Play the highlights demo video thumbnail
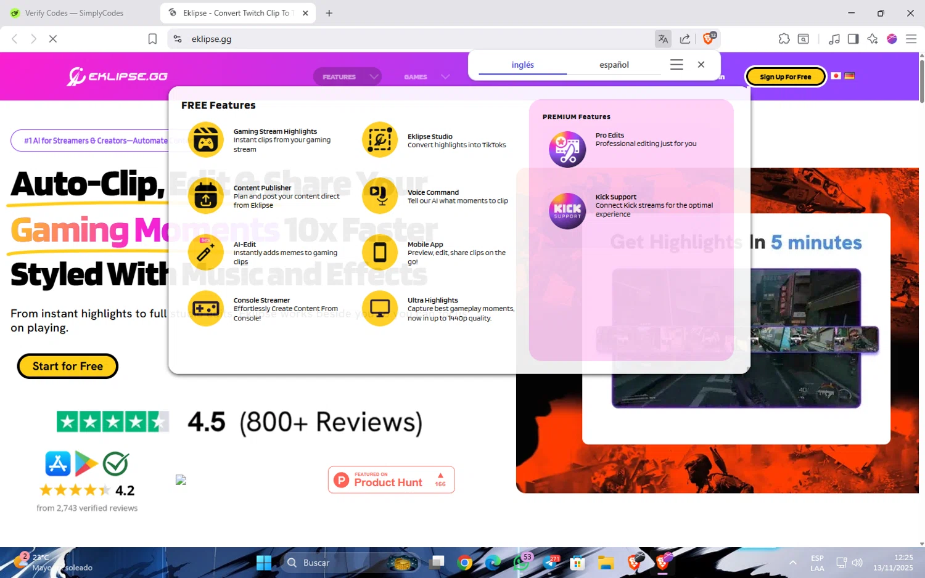 point(736,338)
